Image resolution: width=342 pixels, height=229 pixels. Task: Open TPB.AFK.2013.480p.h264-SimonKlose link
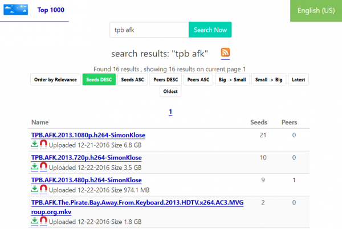(x=87, y=180)
